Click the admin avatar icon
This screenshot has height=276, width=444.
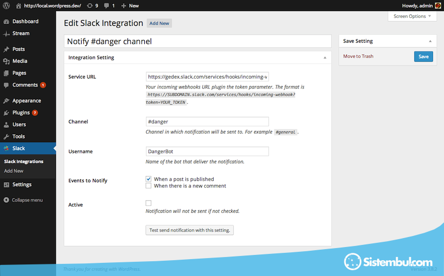438,6
